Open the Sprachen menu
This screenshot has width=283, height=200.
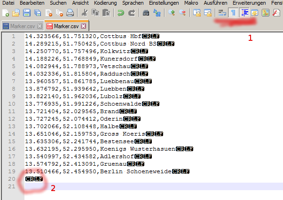[x=133, y=3]
